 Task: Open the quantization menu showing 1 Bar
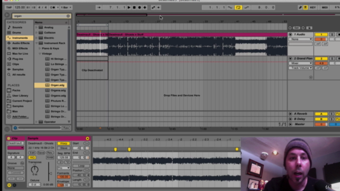[x=66, y=7]
